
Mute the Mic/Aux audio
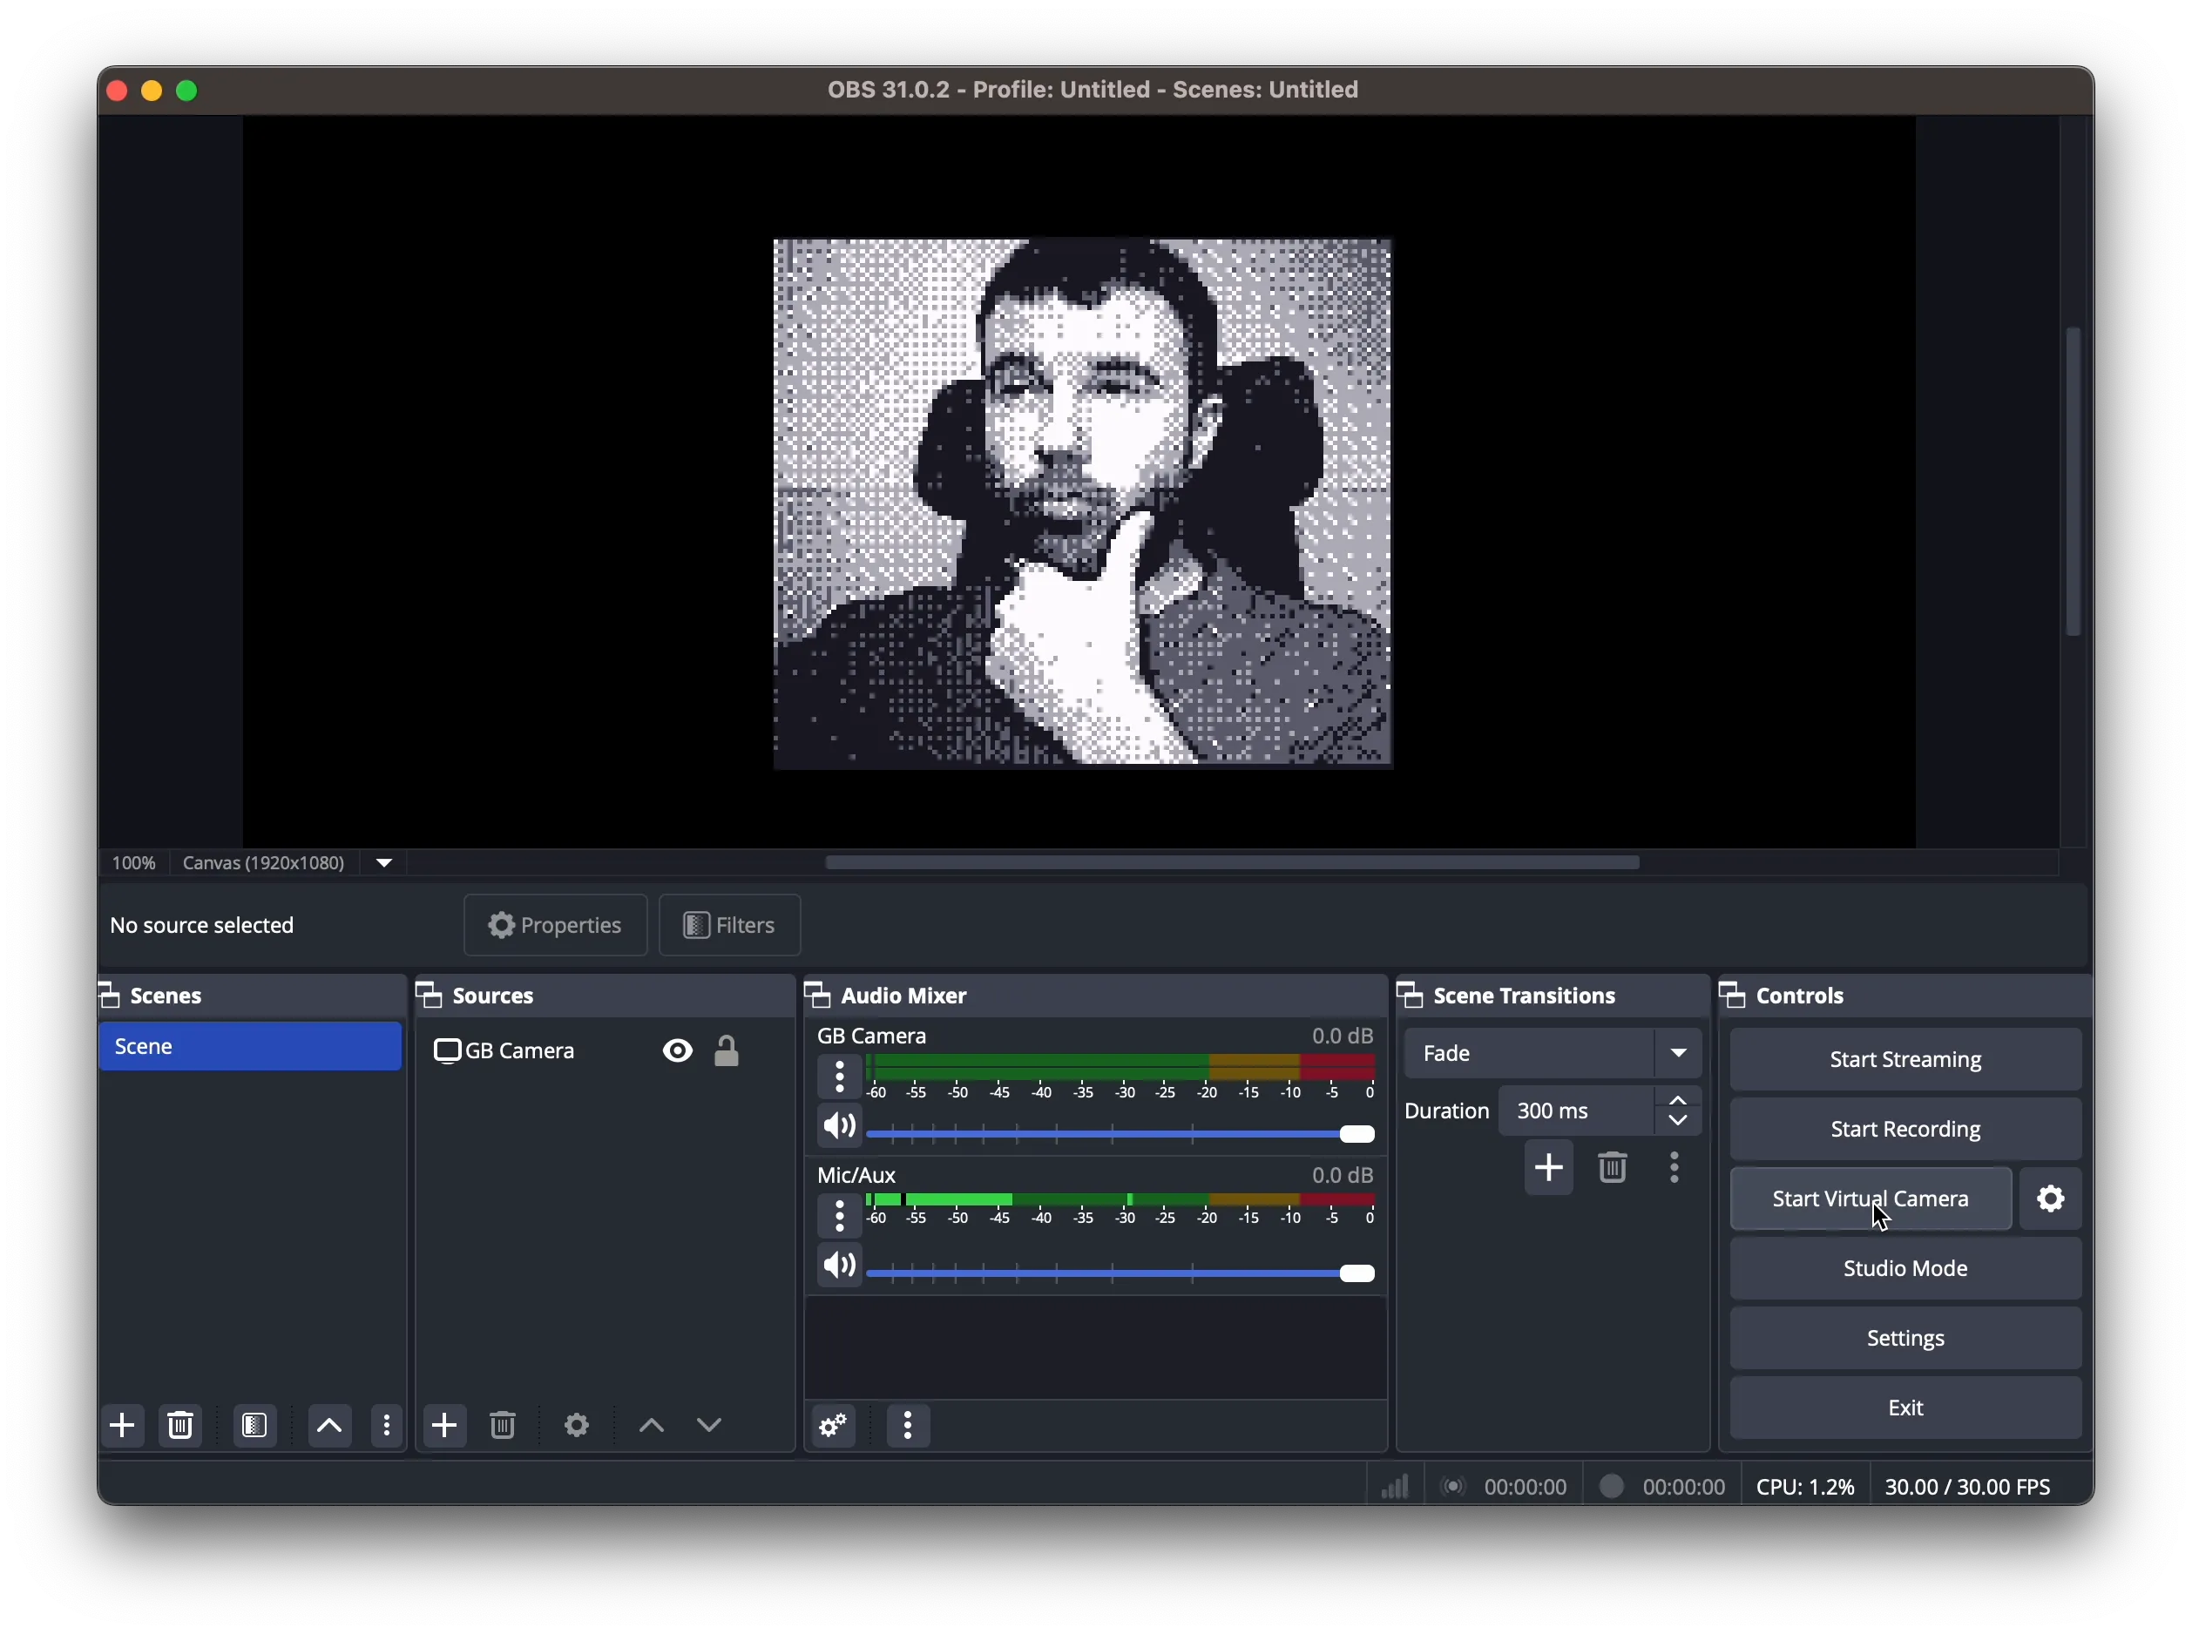[838, 1265]
